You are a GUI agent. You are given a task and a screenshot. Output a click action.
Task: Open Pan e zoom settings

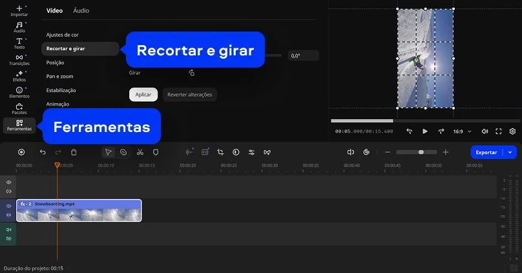click(59, 76)
